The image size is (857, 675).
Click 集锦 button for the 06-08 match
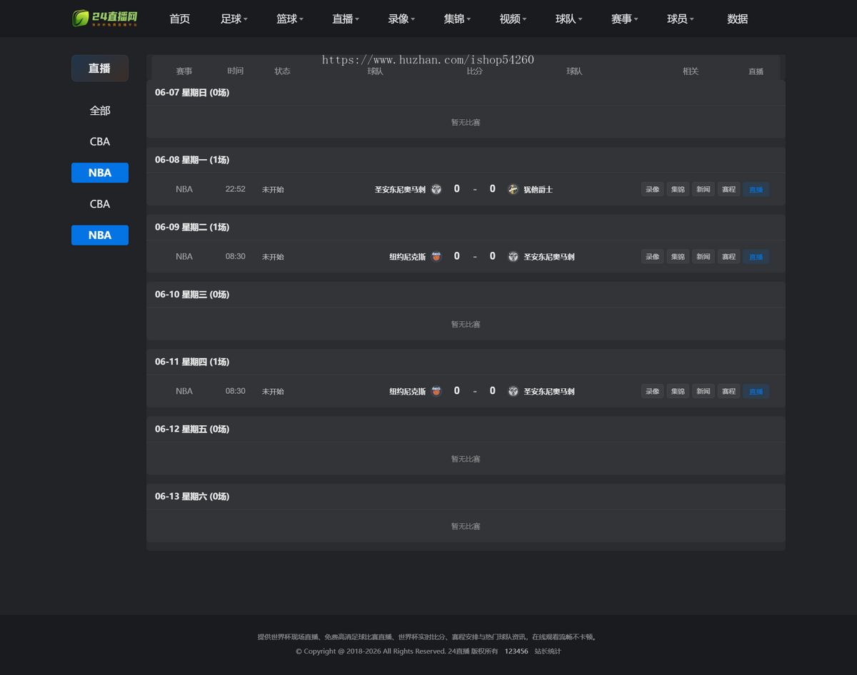coord(678,189)
